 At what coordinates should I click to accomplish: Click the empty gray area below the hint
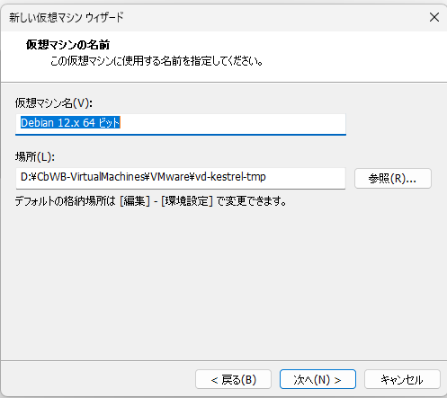tap(223, 281)
